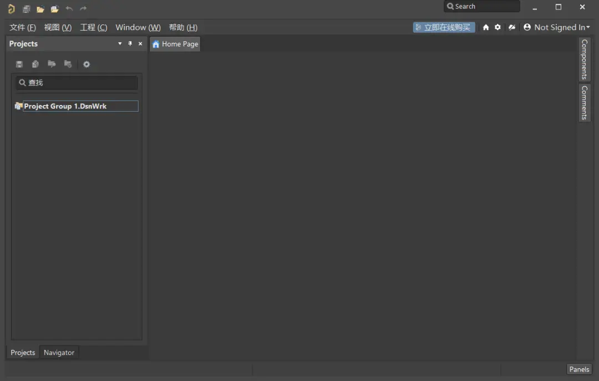This screenshot has width=599, height=381.
Task: Open Projects panel dropdown arrow
Action: [120, 44]
